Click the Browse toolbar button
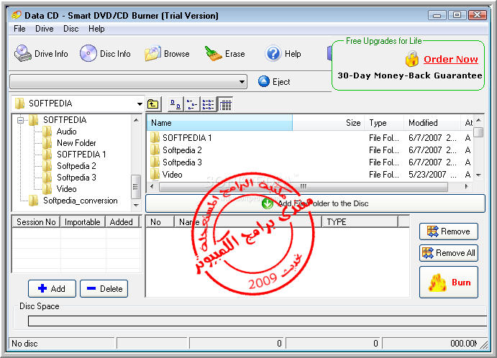Screen dimensions: 497x358 pos(167,53)
